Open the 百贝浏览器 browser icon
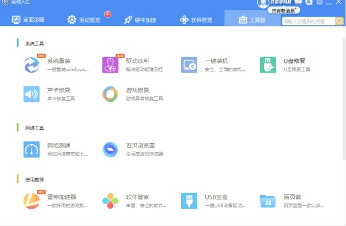This screenshot has height=226, width=346. [110, 149]
